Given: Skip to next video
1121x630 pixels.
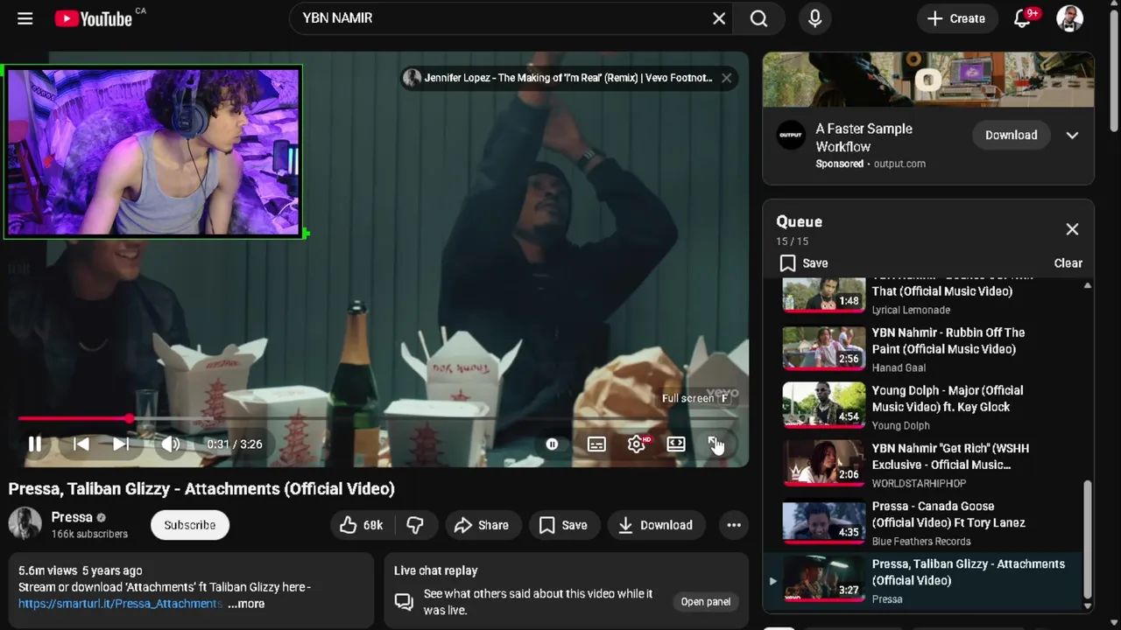Looking at the screenshot, I should pyautogui.click(x=121, y=444).
